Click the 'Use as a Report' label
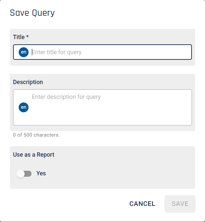 tap(34, 155)
